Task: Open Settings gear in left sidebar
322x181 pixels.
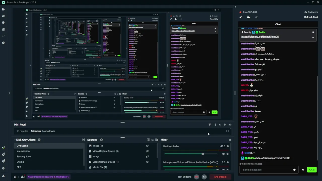Action: pos(3,168)
